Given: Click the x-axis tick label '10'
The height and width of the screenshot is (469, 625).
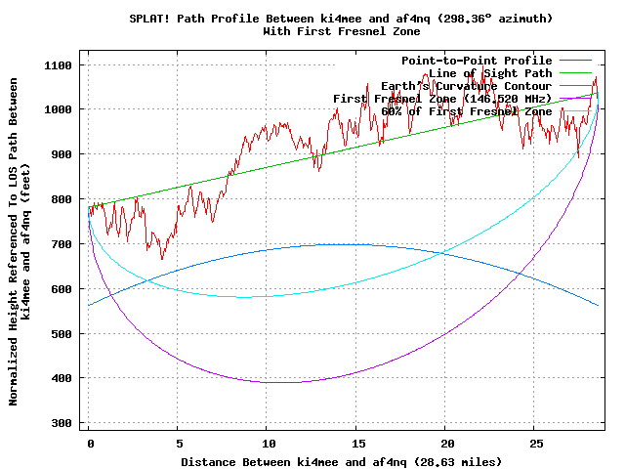Looking at the screenshot, I should coord(269,444).
